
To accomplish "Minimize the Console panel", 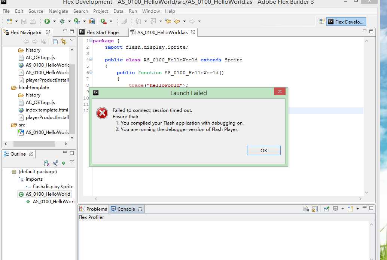I will click(365, 208).
